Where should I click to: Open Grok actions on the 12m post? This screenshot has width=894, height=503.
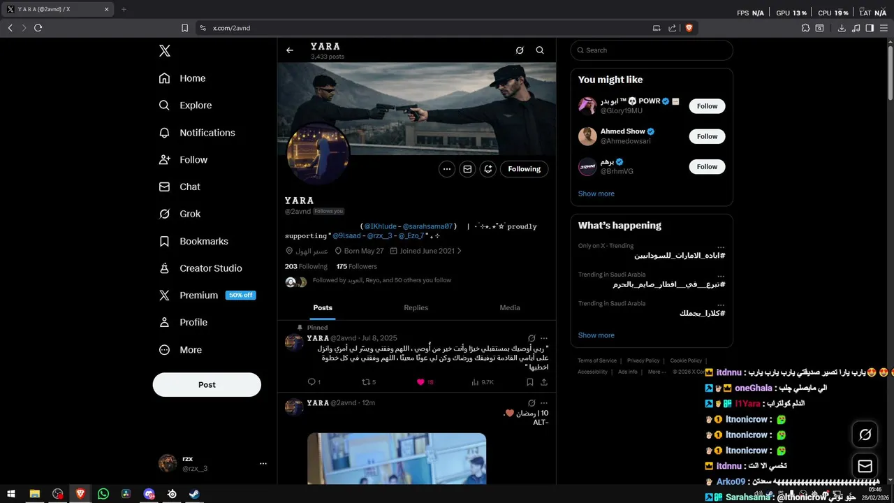(x=532, y=403)
